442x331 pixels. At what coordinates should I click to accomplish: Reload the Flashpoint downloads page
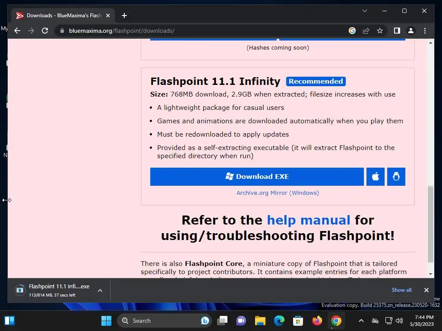(45, 31)
